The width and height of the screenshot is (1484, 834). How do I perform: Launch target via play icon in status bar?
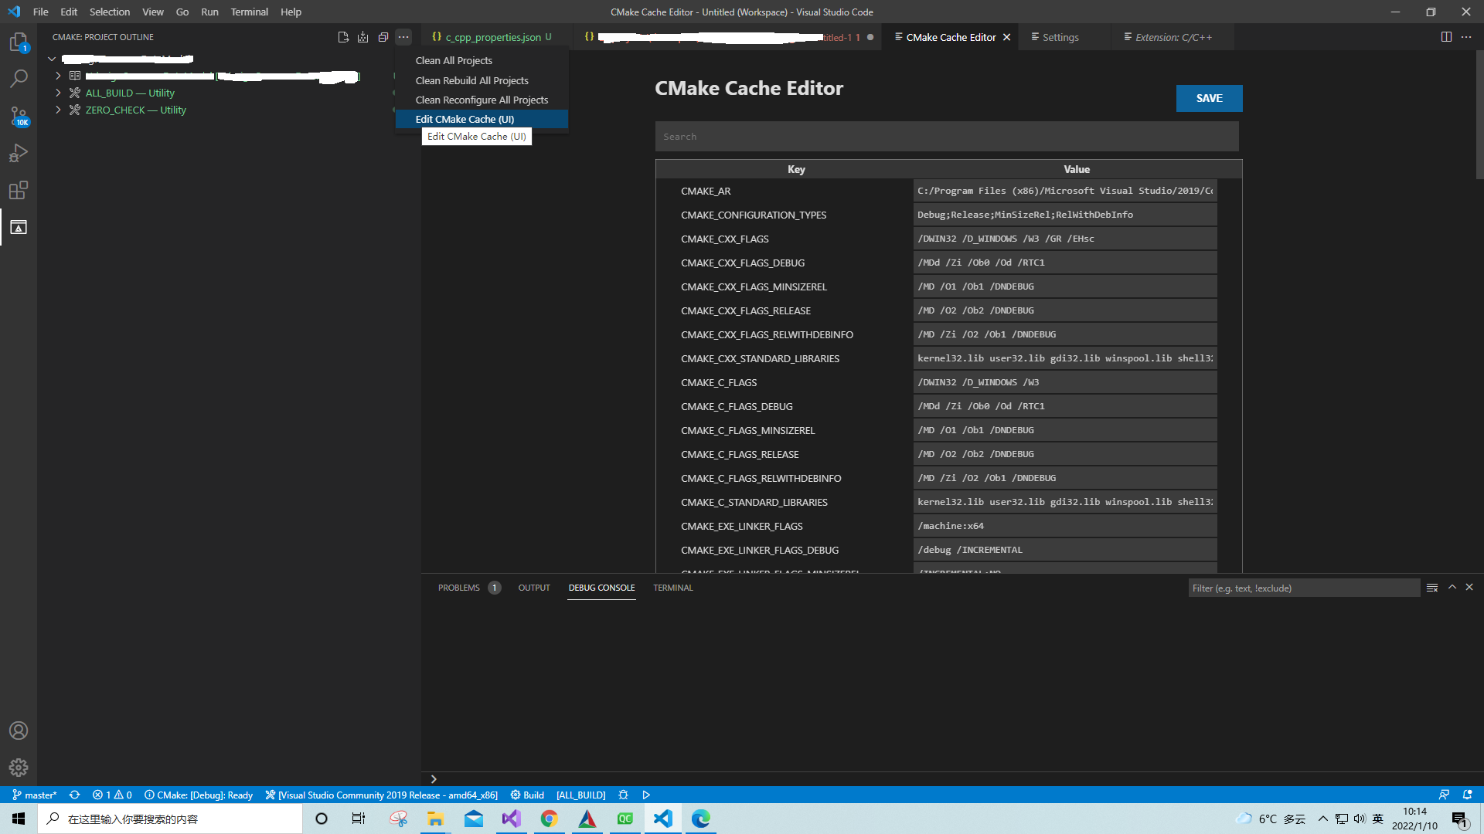click(x=646, y=795)
